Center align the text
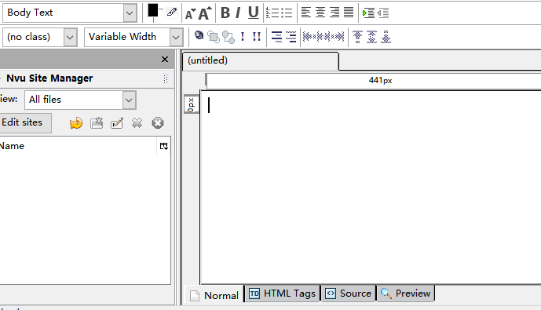 tap(320, 13)
